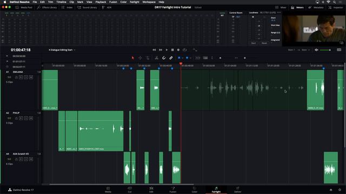The width and height of the screenshot is (346, 194).
Task: Start loudness measurement
Action: (x=254, y=43)
